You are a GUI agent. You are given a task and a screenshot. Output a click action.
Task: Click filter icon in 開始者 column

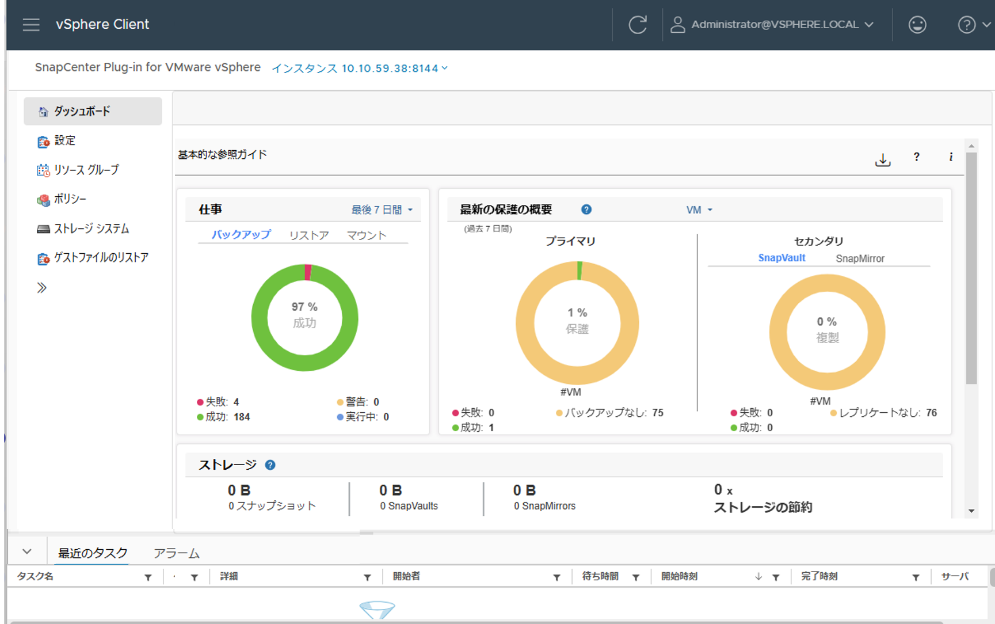point(556,577)
